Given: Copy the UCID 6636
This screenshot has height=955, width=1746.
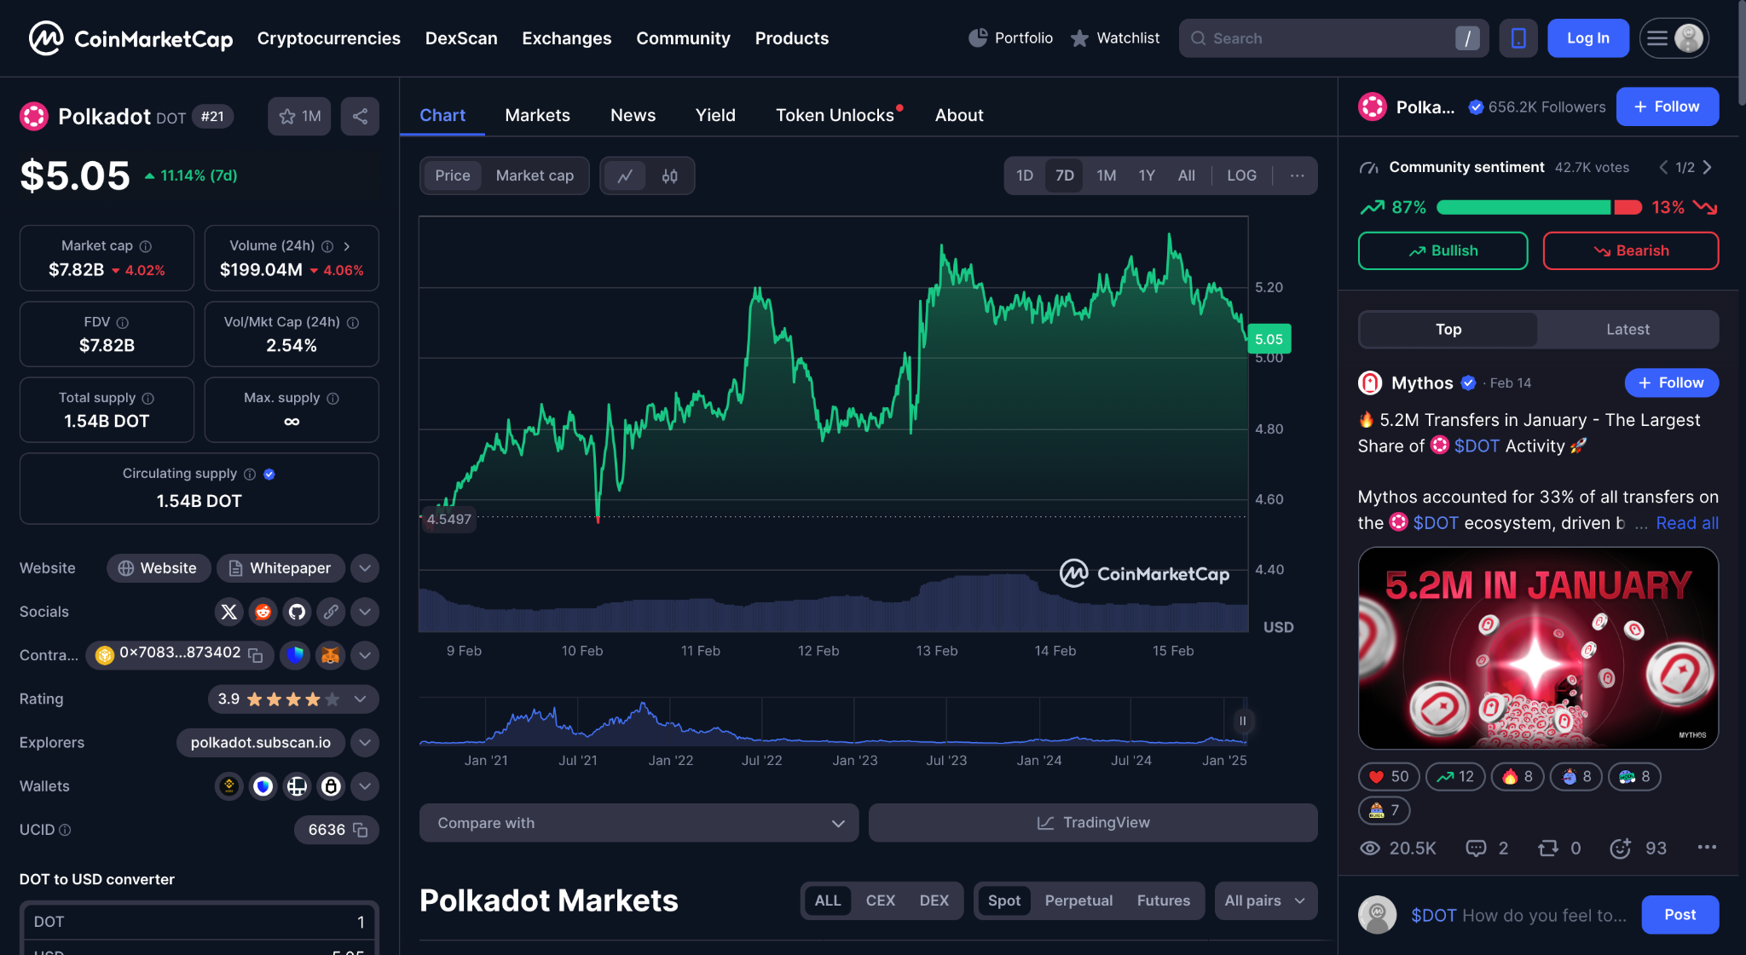Looking at the screenshot, I should click(x=360, y=830).
